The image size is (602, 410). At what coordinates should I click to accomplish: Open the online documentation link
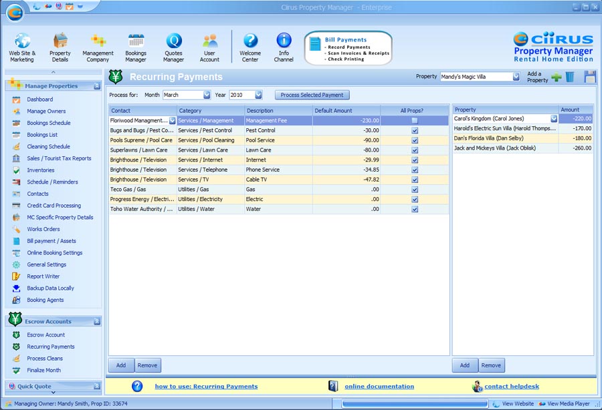point(379,387)
